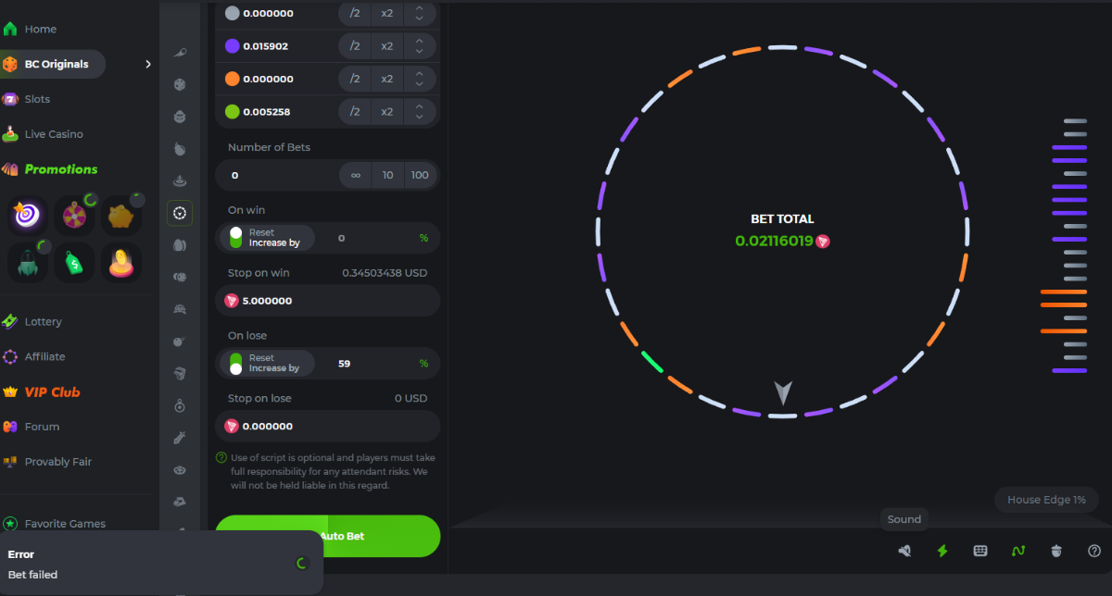The image size is (1112, 596).
Task: Click the green lightning turbo mode icon
Action: 942,551
